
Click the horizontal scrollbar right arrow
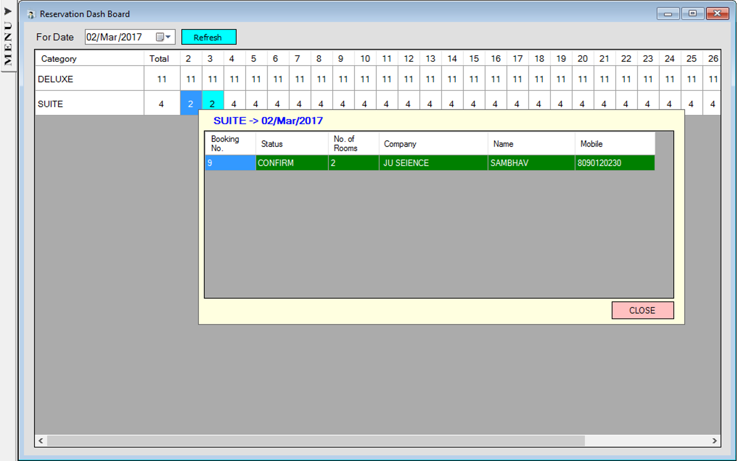(714, 441)
